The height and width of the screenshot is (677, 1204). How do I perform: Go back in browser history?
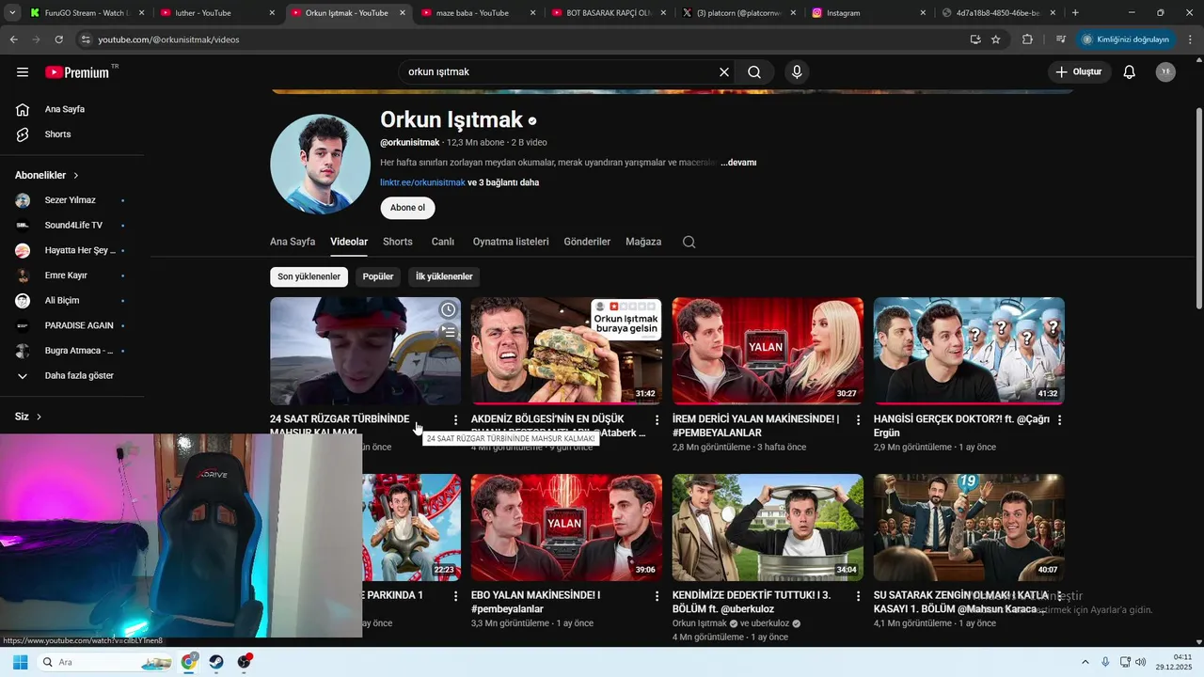(x=13, y=39)
